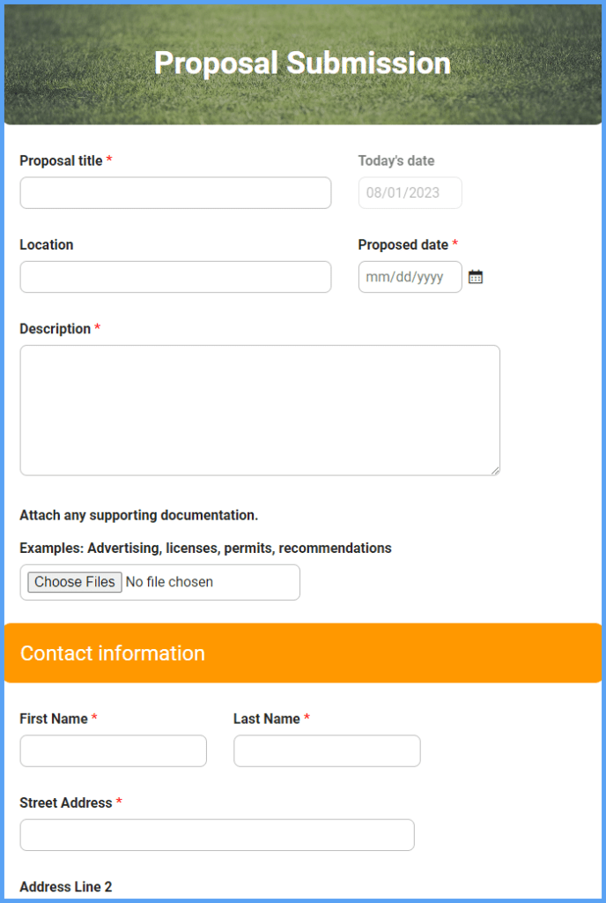Click inside the Description text area
The height and width of the screenshot is (903, 606).
click(x=259, y=410)
